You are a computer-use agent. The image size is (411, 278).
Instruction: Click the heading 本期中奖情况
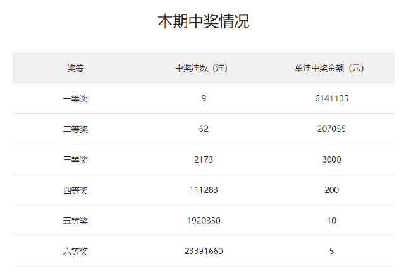204,21
